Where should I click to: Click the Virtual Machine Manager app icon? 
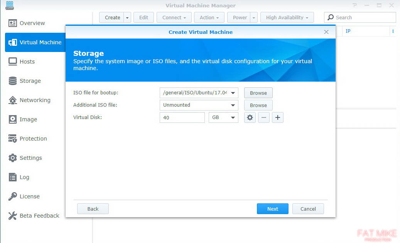(x=10, y=5)
